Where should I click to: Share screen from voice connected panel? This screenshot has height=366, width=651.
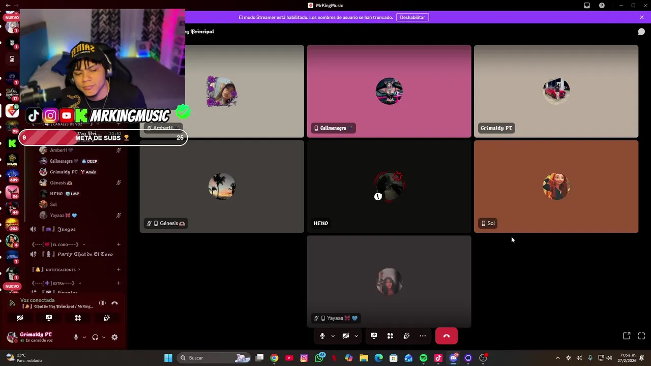[49, 318]
